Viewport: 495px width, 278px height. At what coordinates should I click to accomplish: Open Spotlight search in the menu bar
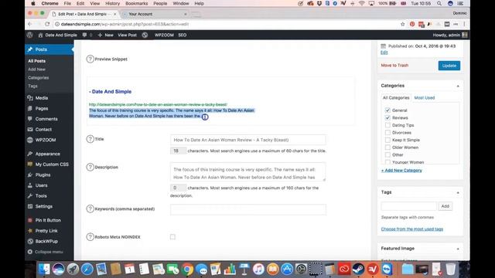pos(439,3)
